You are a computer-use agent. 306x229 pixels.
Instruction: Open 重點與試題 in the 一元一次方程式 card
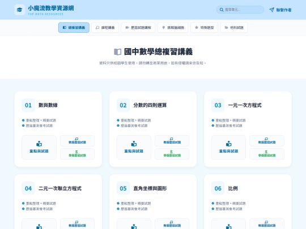229,148
